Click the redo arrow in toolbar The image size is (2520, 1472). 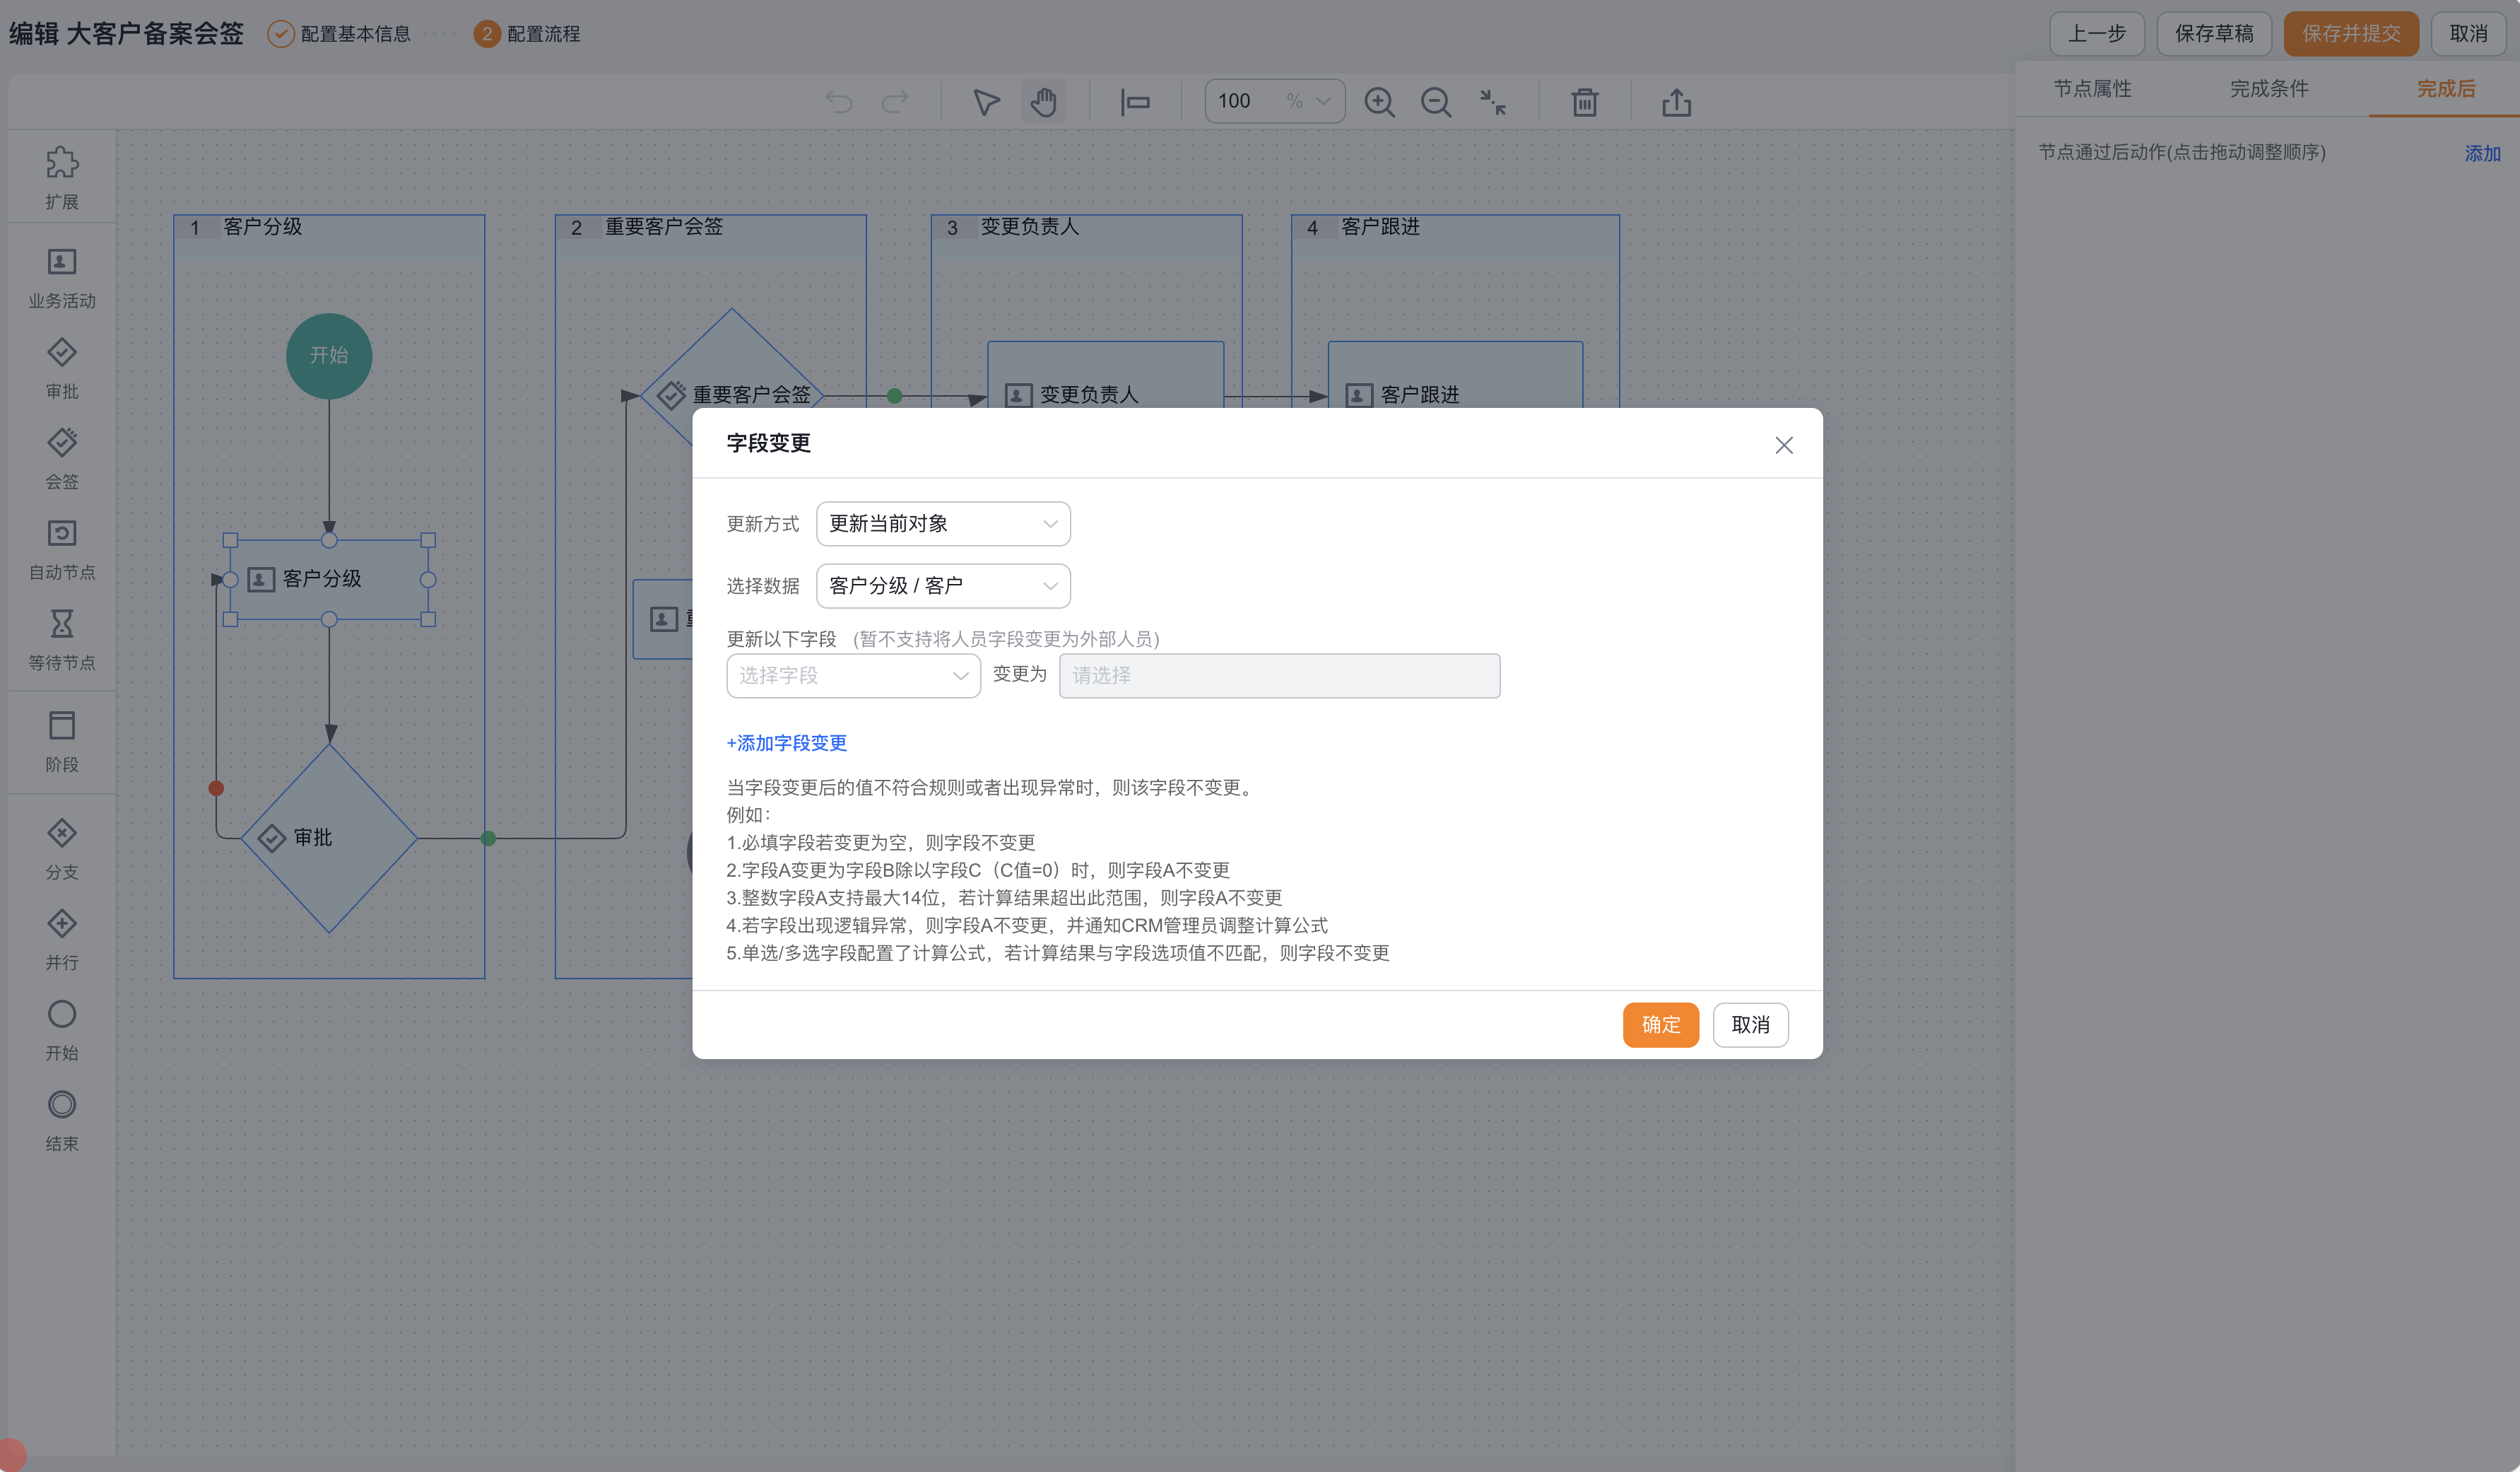coord(895,102)
